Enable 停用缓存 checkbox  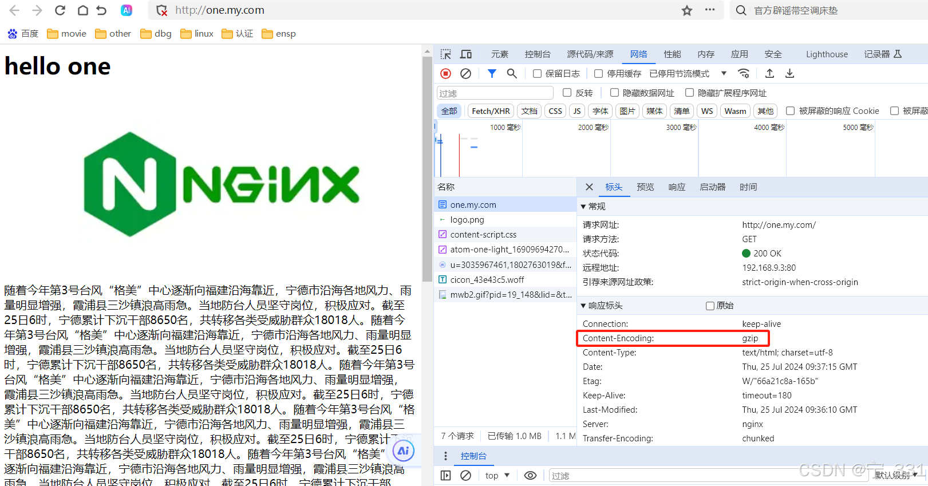point(598,73)
